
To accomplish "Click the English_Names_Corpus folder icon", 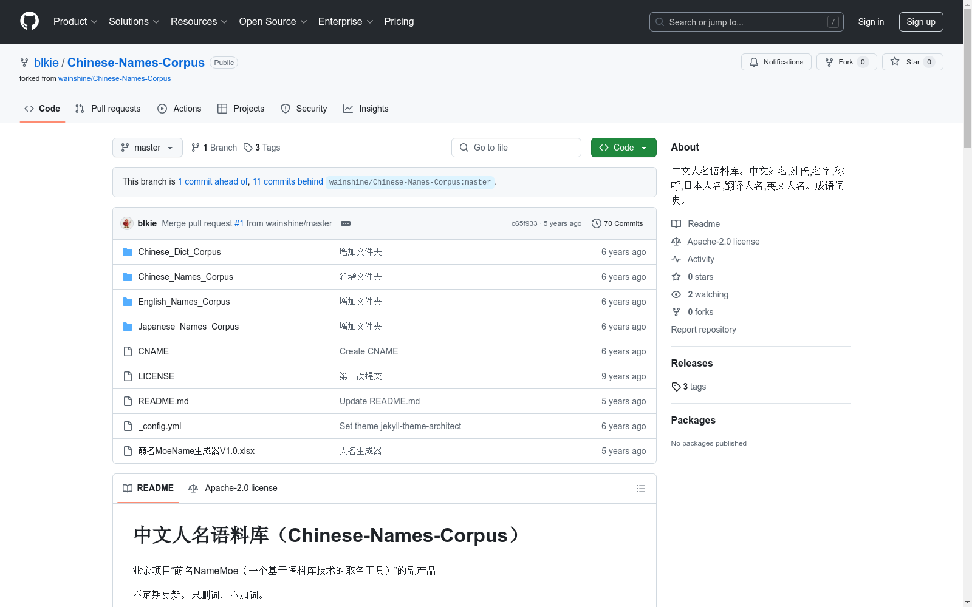I will click(128, 302).
